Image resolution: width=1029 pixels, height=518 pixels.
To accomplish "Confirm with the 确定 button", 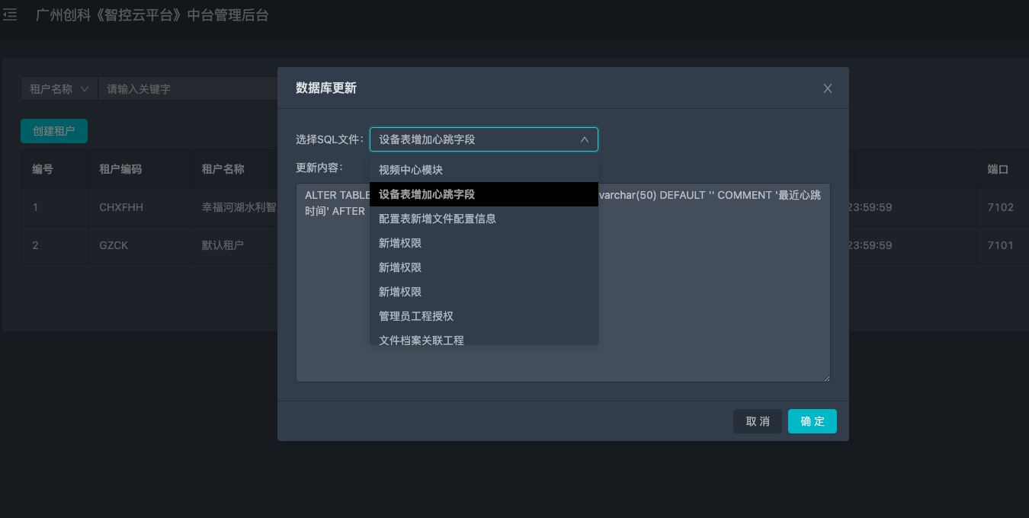I will (x=812, y=420).
